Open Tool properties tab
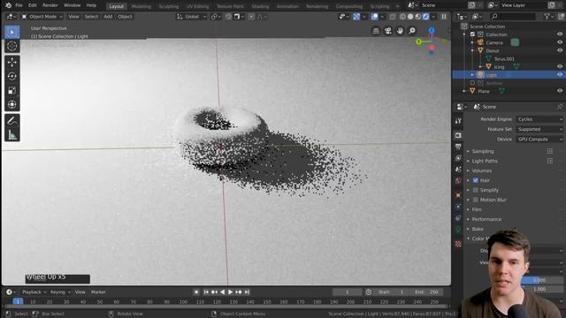This screenshot has height=318, width=566. point(458,121)
